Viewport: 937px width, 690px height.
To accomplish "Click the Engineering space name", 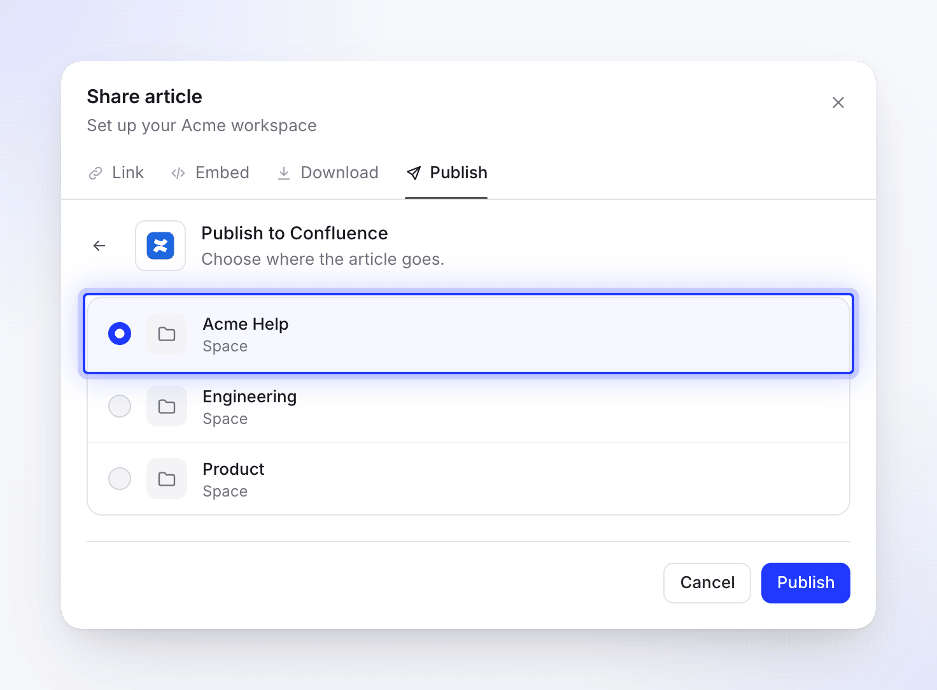I will point(250,397).
